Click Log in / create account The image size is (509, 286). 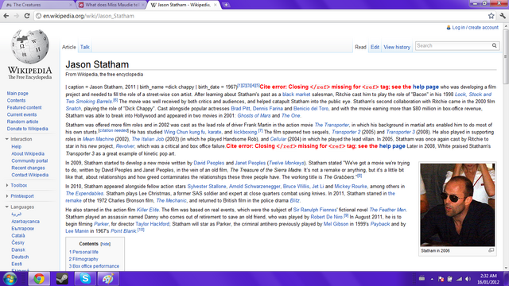click(x=476, y=28)
